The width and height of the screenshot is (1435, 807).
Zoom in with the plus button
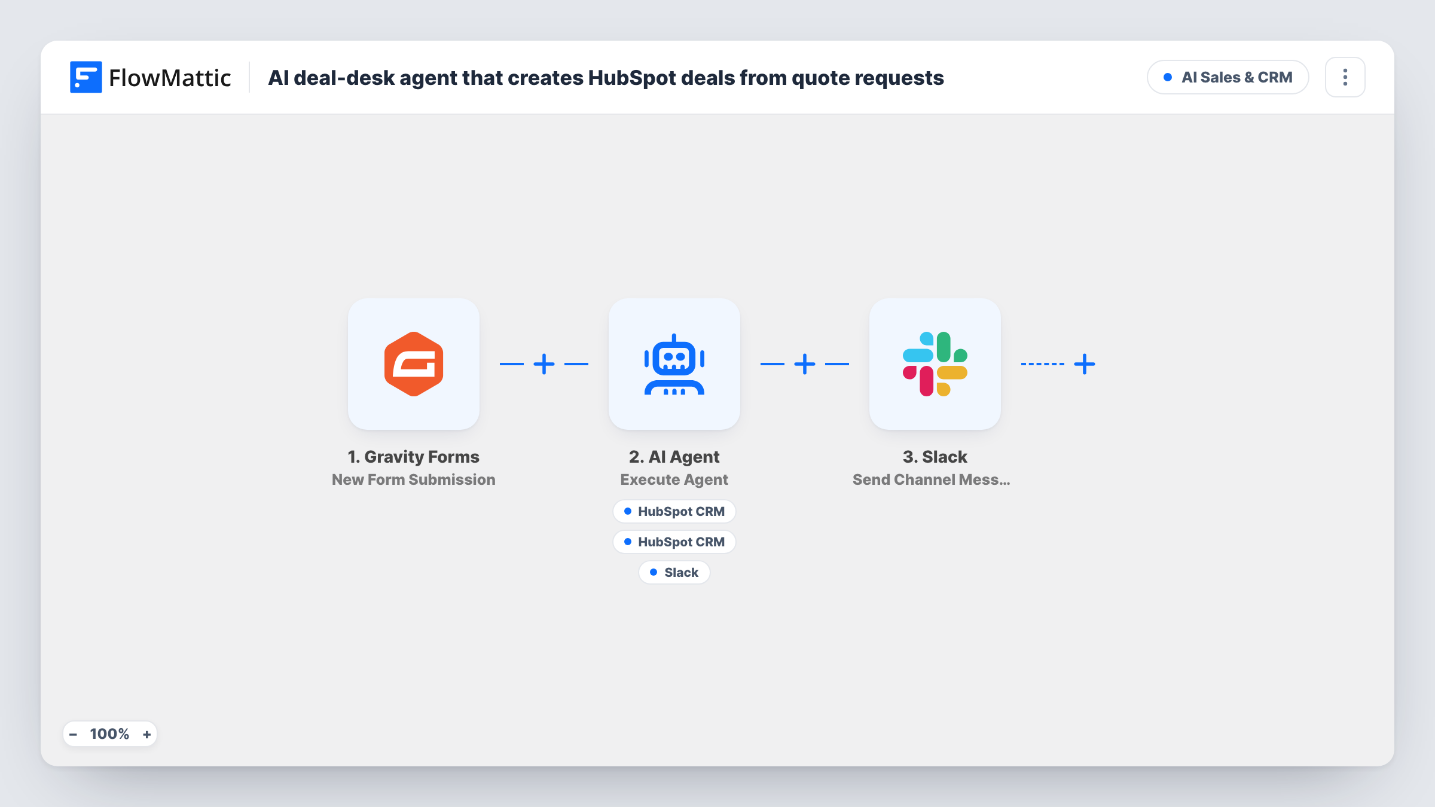147,734
